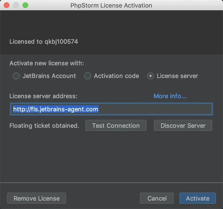The height and width of the screenshot is (209, 223).
Task: Click the Floating ticket obtained status message
Action: click(x=44, y=126)
